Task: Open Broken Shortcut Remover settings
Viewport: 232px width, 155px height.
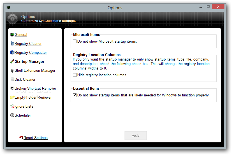Action: pos(35,88)
